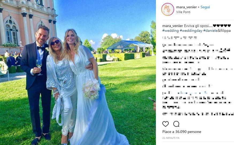Click the white tent in the photo background
Viewport: 234px width, 145px height.
[x=130, y=45]
